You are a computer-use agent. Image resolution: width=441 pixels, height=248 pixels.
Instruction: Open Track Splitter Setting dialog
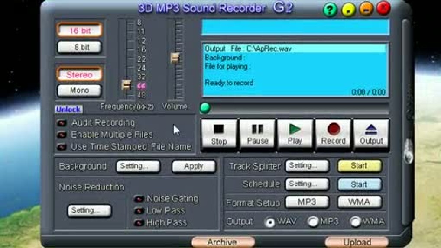[x=307, y=166]
